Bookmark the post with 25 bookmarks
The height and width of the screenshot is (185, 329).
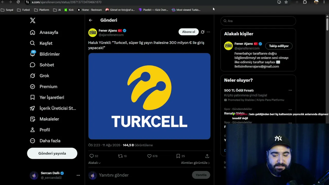tap(178, 156)
